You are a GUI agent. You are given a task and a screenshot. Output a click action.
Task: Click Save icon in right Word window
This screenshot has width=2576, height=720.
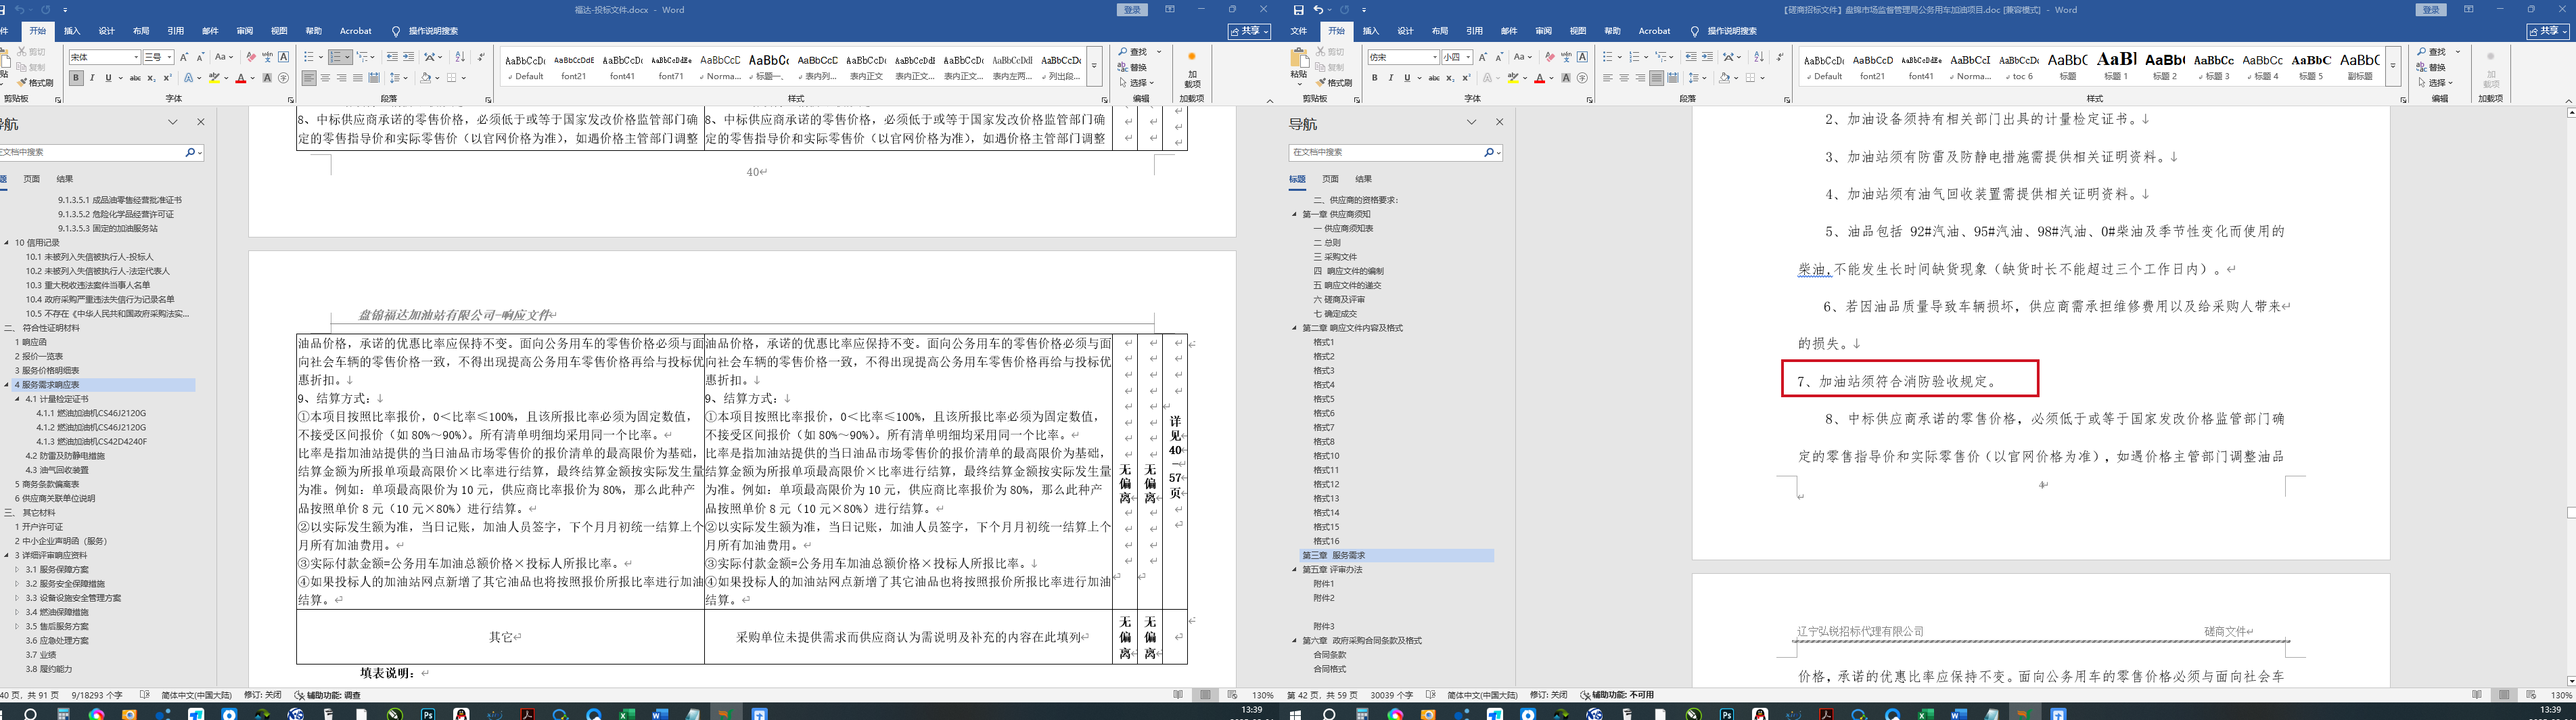[x=1298, y=10]
